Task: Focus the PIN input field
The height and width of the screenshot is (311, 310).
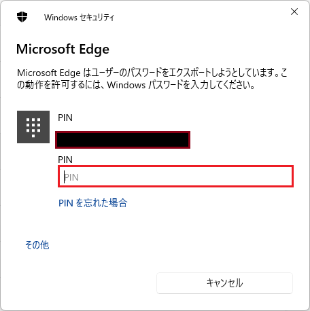Action: click(175, 177)
